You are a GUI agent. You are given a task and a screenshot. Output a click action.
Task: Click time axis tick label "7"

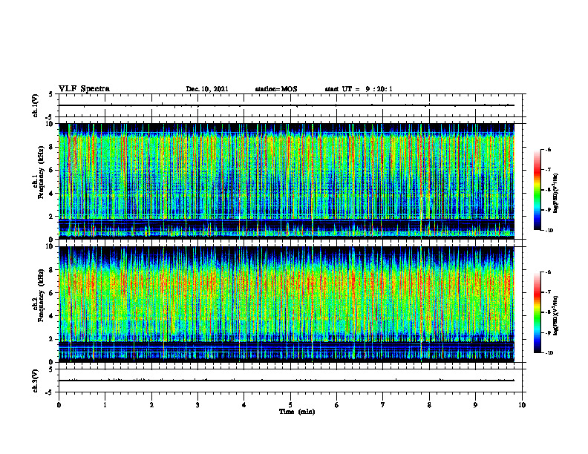(x=383, y=405)
